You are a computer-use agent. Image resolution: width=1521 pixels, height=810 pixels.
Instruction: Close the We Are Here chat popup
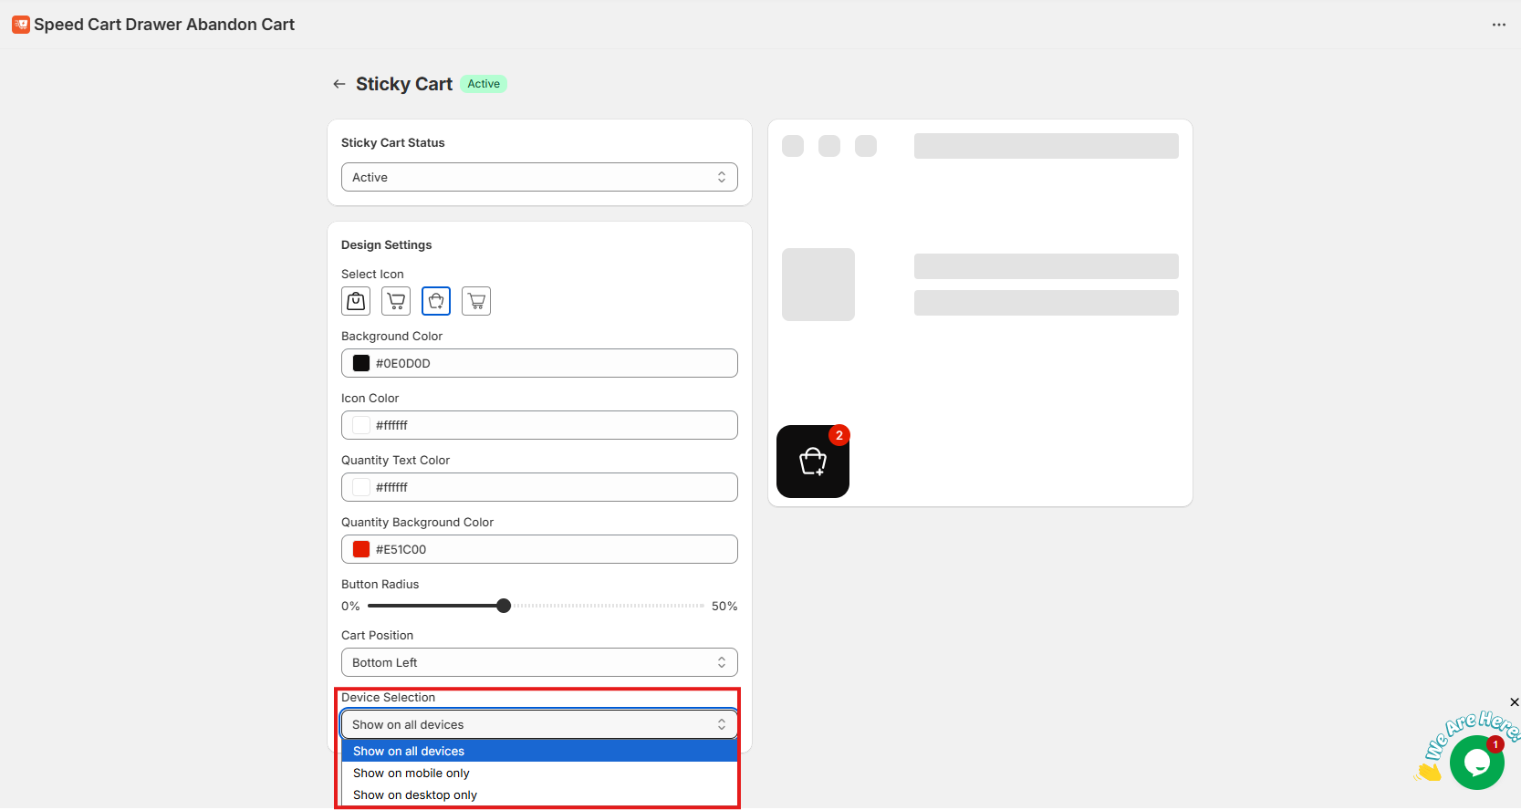pos(1514,702)
